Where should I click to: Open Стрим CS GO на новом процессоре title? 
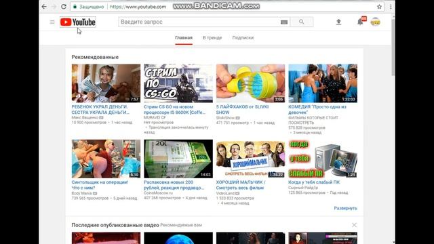point(174,110)
